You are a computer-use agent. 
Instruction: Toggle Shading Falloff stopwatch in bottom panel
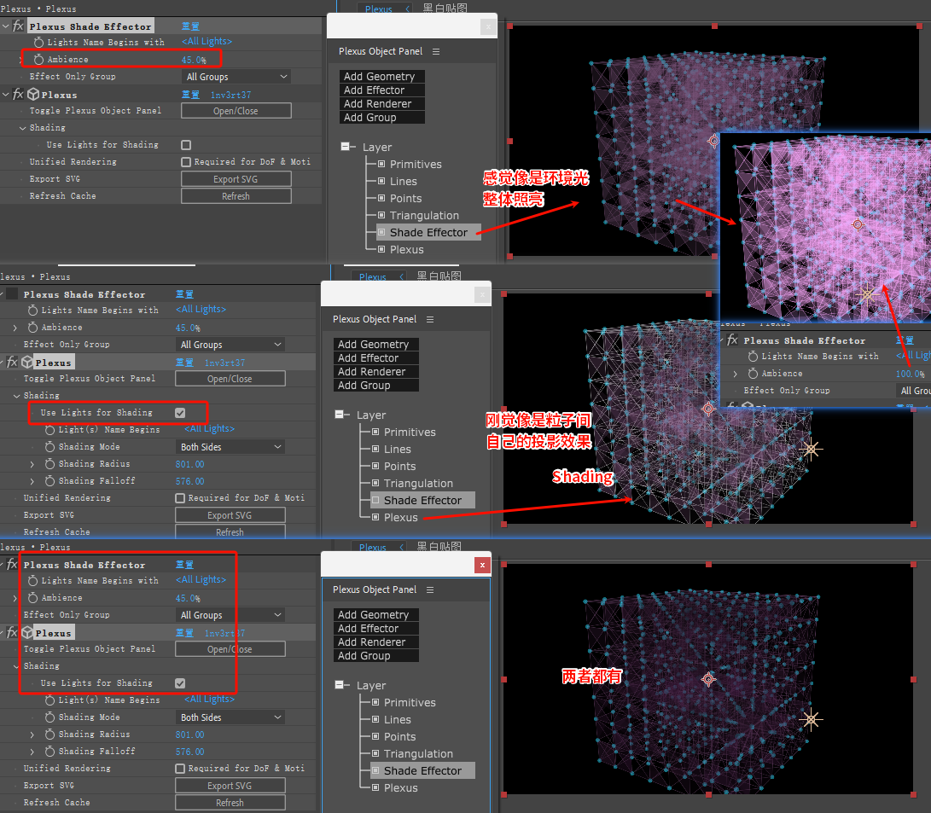tap(49, 752)
